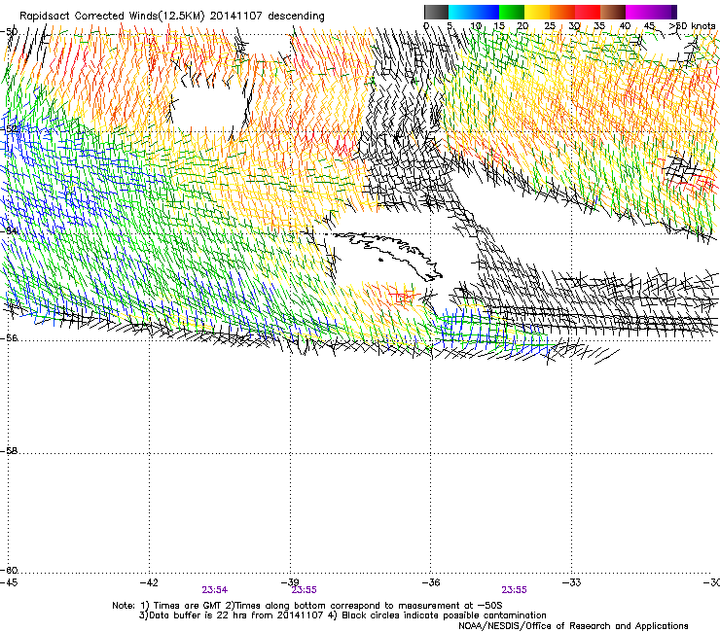Click the -39 longitude axis label

(x=290, y=582)
